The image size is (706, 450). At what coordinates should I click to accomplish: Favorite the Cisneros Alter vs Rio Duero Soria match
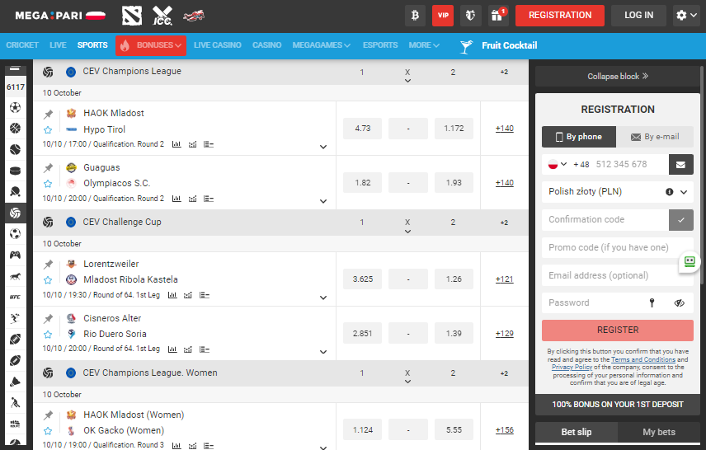[x=48, y=335]
